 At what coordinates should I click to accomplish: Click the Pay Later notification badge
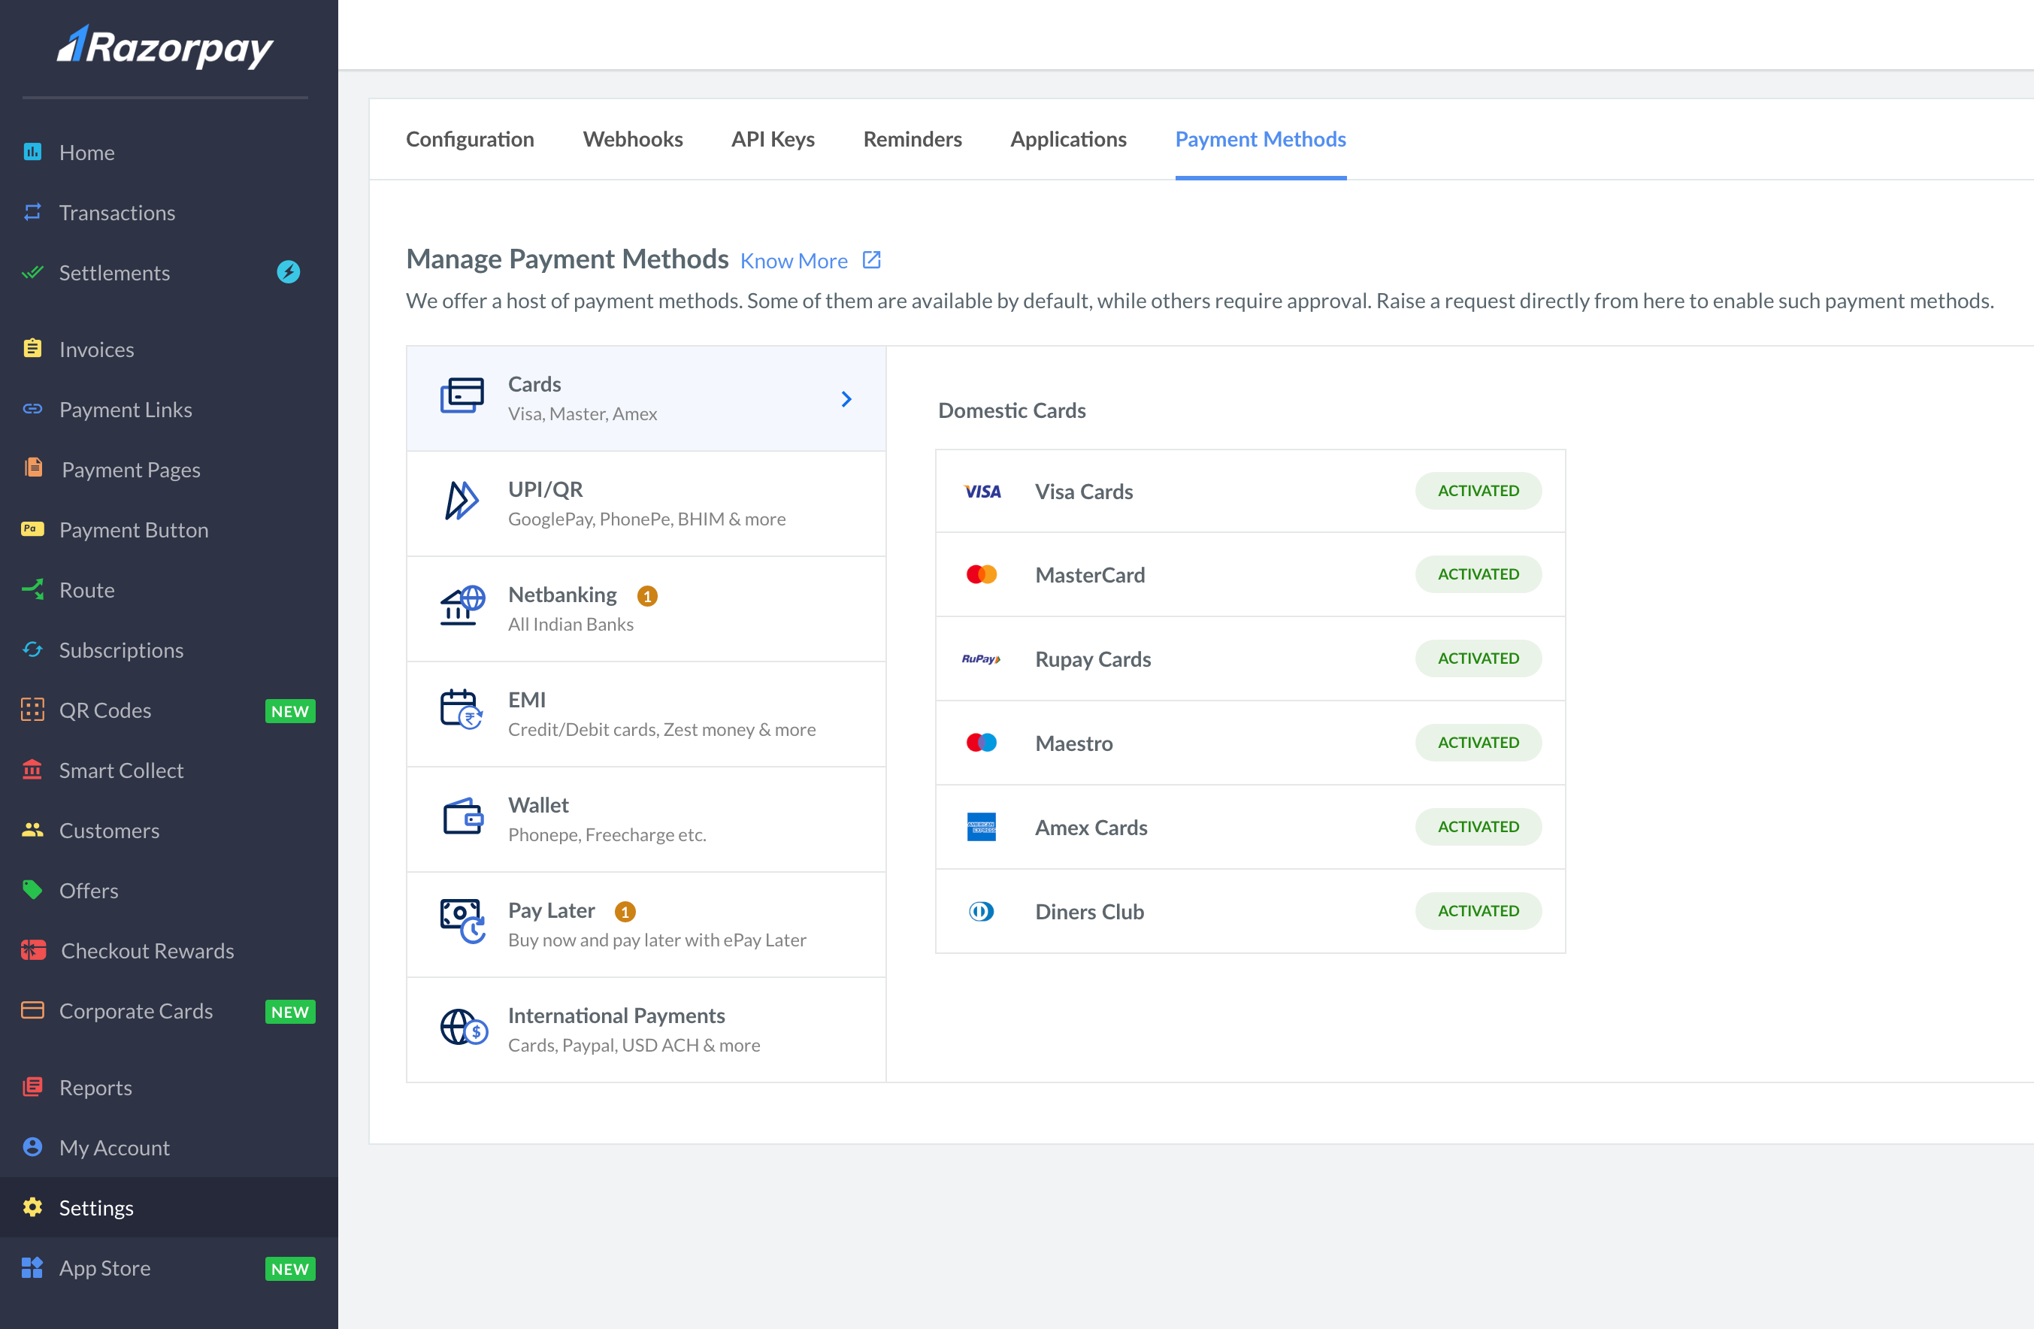point(625,911)
